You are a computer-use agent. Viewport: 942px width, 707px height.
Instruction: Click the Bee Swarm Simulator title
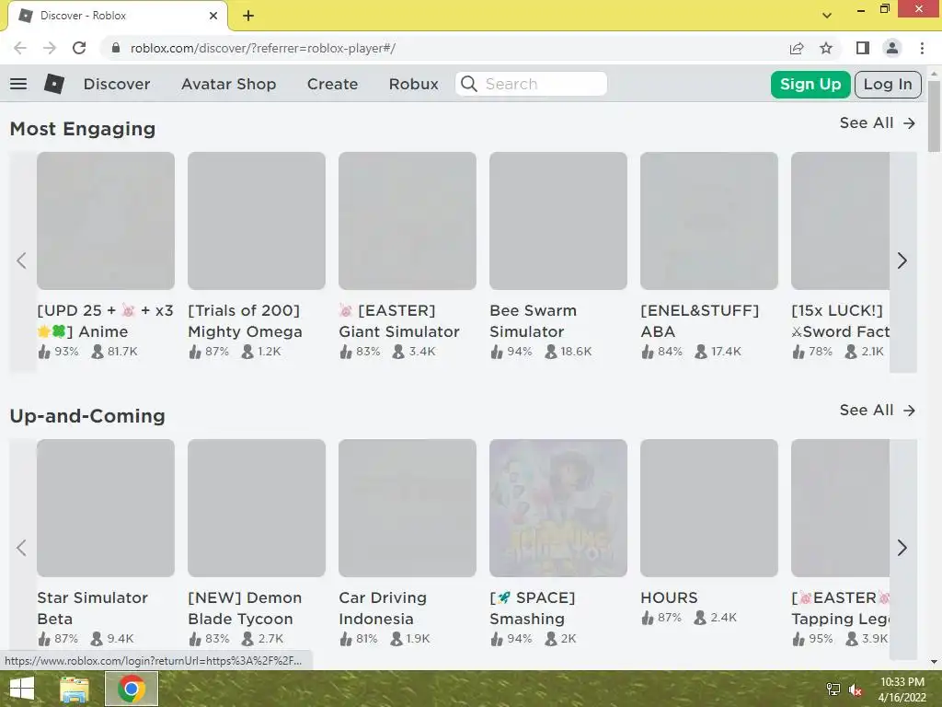pos(533,321)
